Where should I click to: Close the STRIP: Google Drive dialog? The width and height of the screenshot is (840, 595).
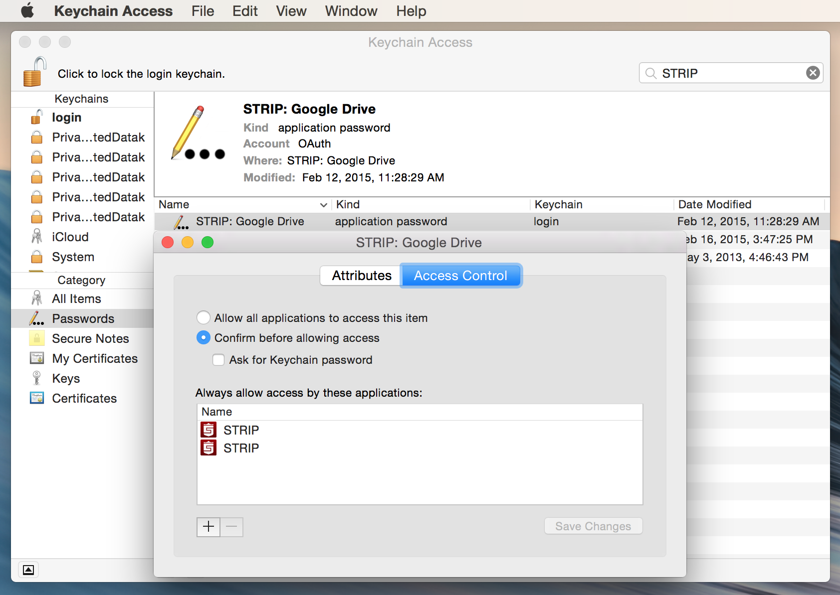point(168,242)
